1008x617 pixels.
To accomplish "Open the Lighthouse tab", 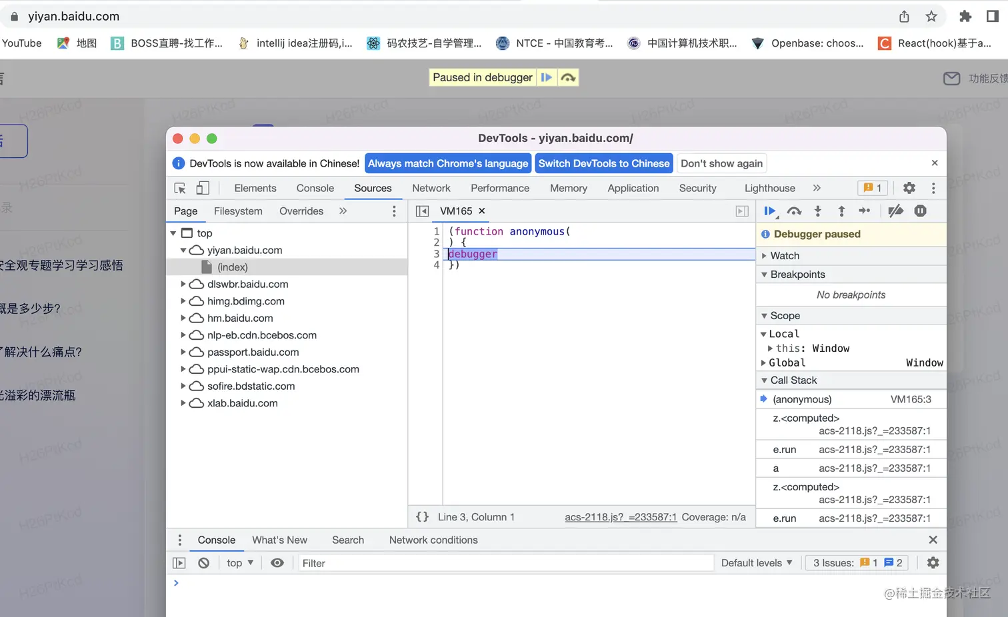I will [x=770, y=189].
